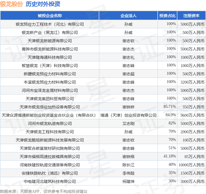The width and height of the screenshot is (206, 194).
Task: Click legal person 李伟睦
Action: click(128, 173)
